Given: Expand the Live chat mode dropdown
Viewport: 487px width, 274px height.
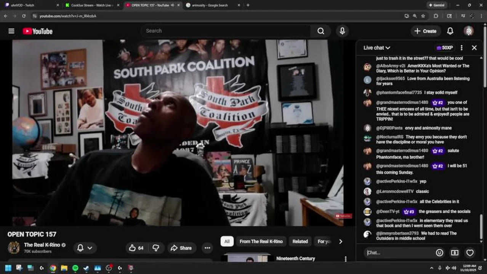Looking at the screenshot, I should [x=377, y=48].
